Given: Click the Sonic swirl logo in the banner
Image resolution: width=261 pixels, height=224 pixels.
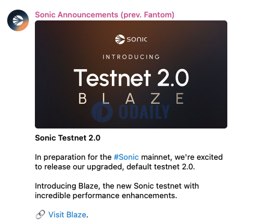Looking at the screenshot, I should (x=120, y=39).
